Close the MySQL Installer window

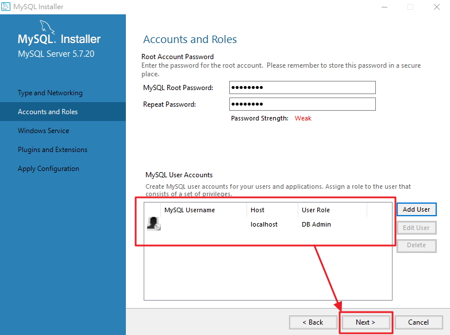pyautogui.click(x=437, y=7)
